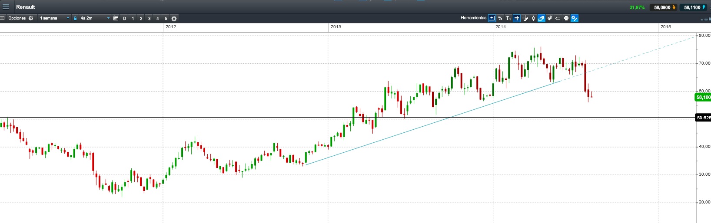Switch to preset number 3
This screenshot has height=223, width=711.
coord(150,18)
